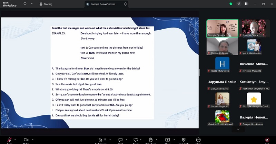Open the Chat panel
This screenshot has width=276, height=144.
(120, 140)
